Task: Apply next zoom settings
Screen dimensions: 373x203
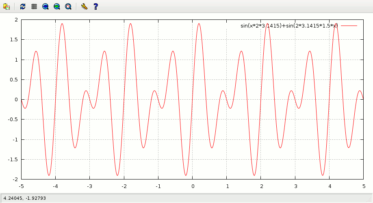Action: point(57,6)
